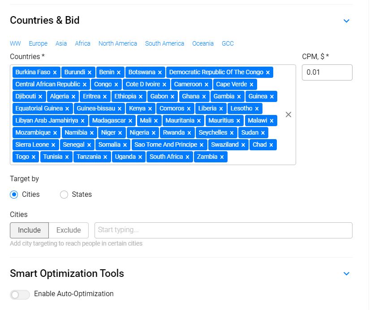Click the Africa region link
Viewport: 370px width, 310px height.
coord(82,43)
